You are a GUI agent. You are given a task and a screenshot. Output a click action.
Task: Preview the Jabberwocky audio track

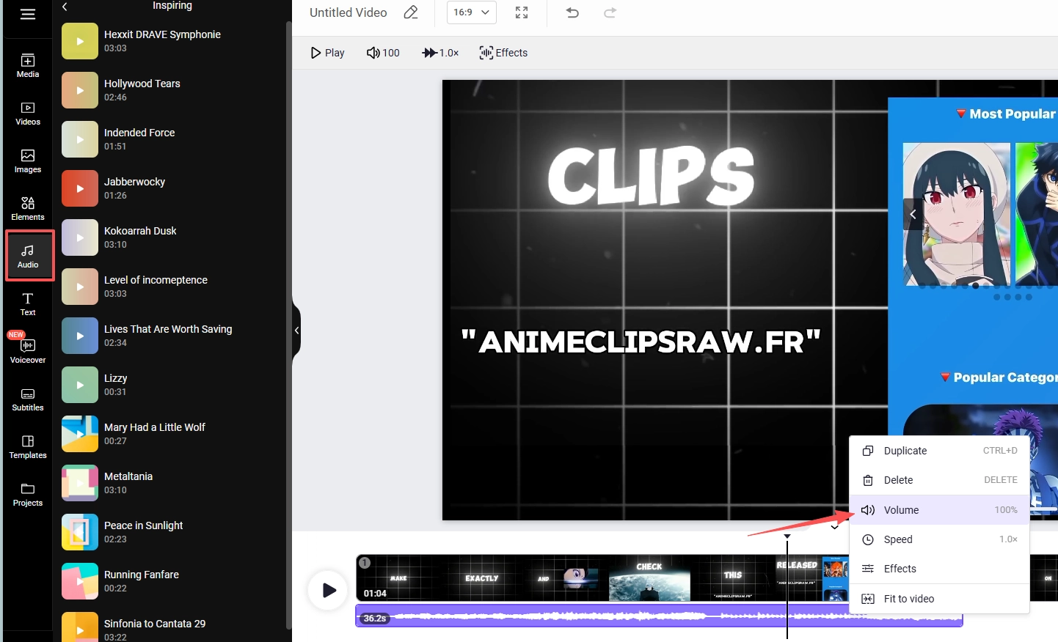click(80, 188)
